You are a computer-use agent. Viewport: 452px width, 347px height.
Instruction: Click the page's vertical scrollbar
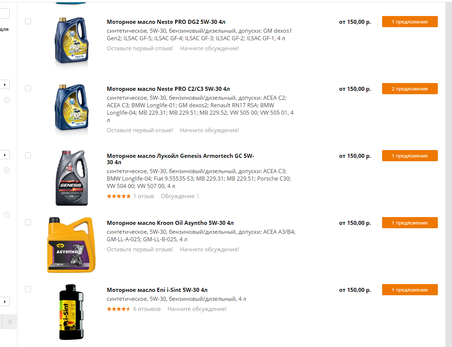tap(449, 173)
